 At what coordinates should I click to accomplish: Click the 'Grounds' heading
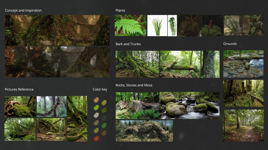click(x=230, y=44)
